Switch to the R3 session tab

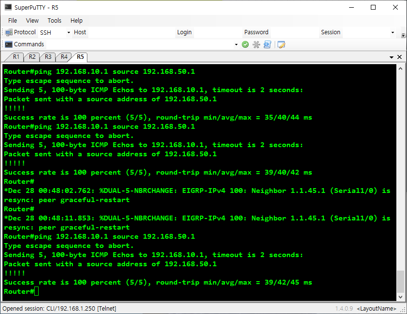point(48,57)
